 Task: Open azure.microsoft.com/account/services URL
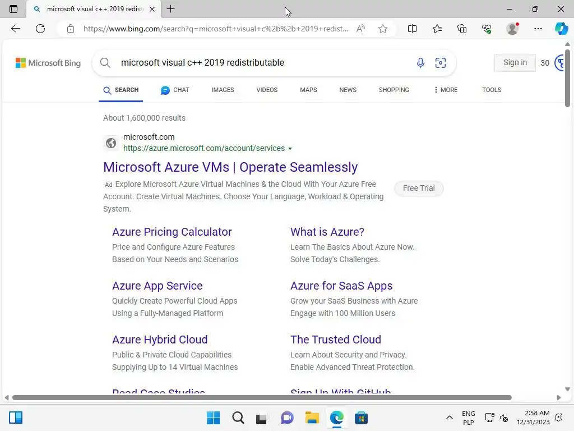point(204,148)
